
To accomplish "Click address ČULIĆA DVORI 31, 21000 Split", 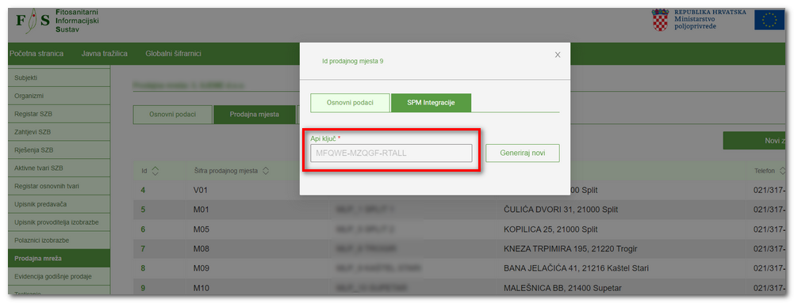I will click(x=561, y=210).
